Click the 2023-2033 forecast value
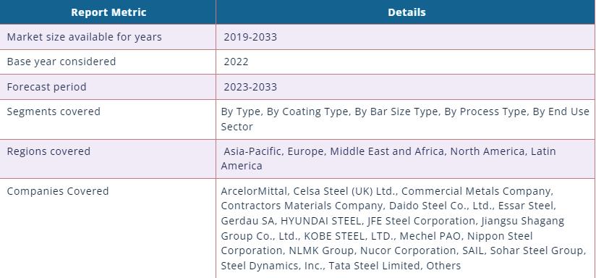596x278 pixels. [x=250, y=87]
